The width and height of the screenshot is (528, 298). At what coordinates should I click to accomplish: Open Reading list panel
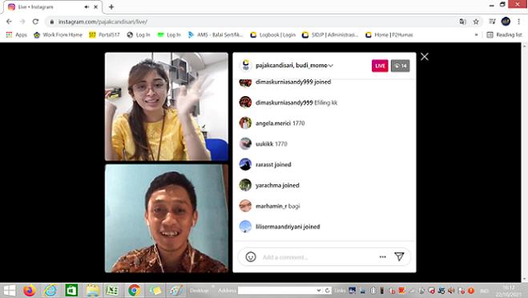coord(505,34)
